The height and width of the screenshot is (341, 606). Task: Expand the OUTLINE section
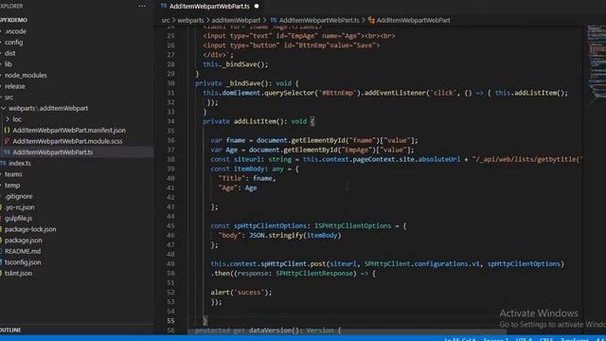coord(10,330)
